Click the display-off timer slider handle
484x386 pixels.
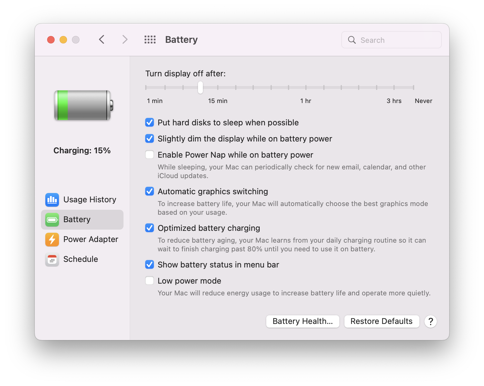pyautogui.click(x=200, y=87)
